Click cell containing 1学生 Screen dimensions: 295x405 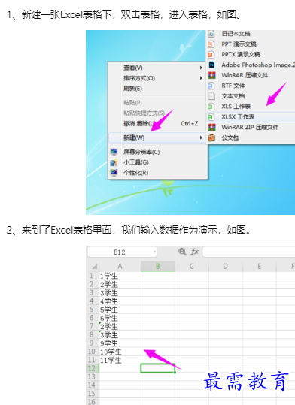click(120, 276)
